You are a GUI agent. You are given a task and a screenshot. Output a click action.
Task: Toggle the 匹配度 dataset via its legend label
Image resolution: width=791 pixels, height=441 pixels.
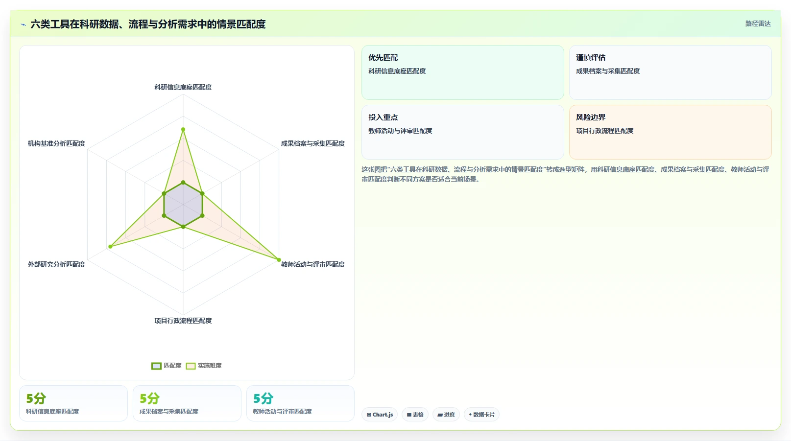[172, 366]
